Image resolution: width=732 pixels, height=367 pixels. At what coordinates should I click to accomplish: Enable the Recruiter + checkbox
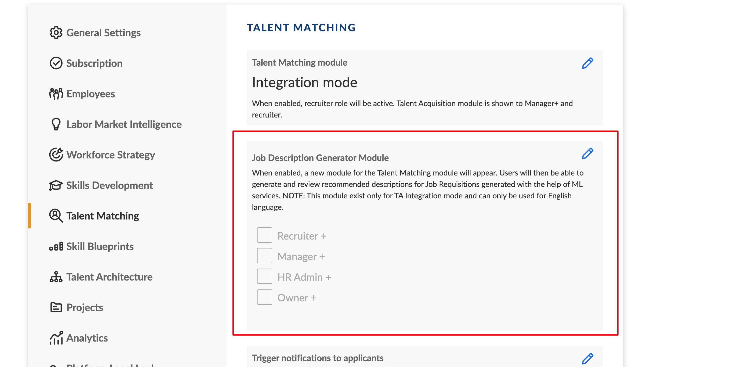point(265,235)
